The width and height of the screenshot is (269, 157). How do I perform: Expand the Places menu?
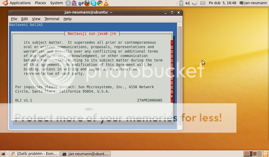[40, 3]
